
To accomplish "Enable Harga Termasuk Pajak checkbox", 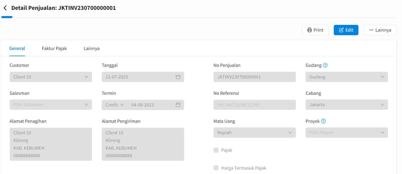I will click(216, 168).
